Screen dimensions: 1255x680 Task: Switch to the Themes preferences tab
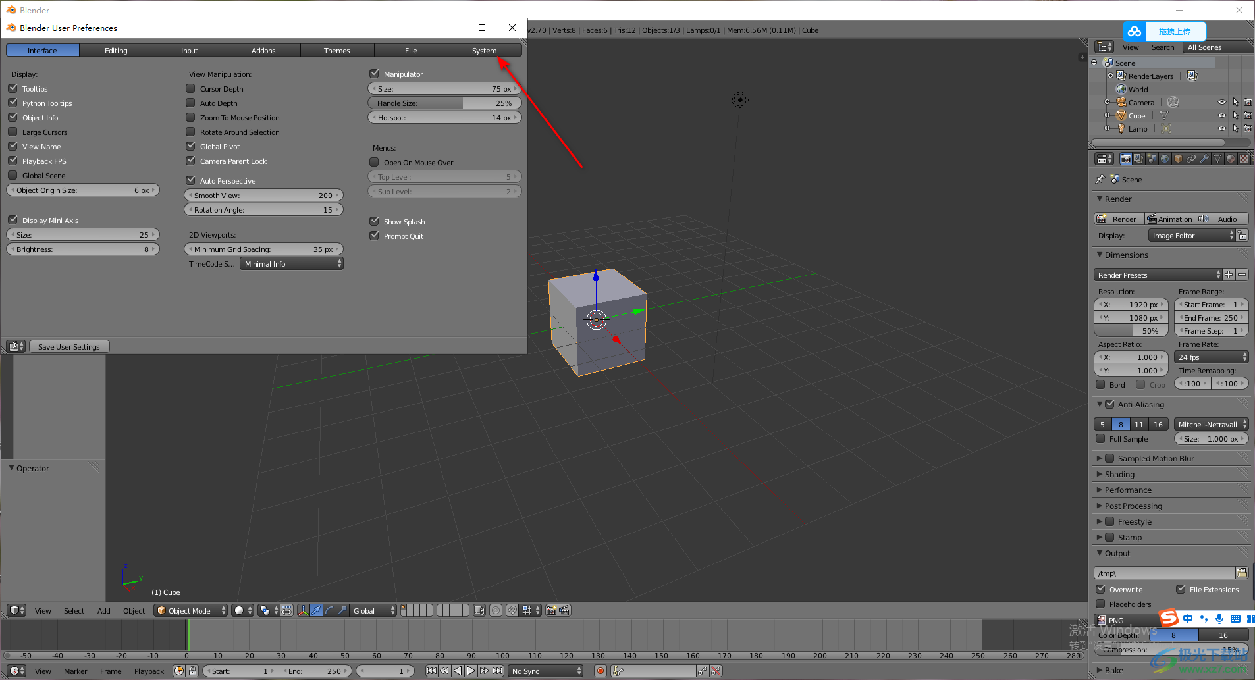pyautogui.click(x=337, y=51)
